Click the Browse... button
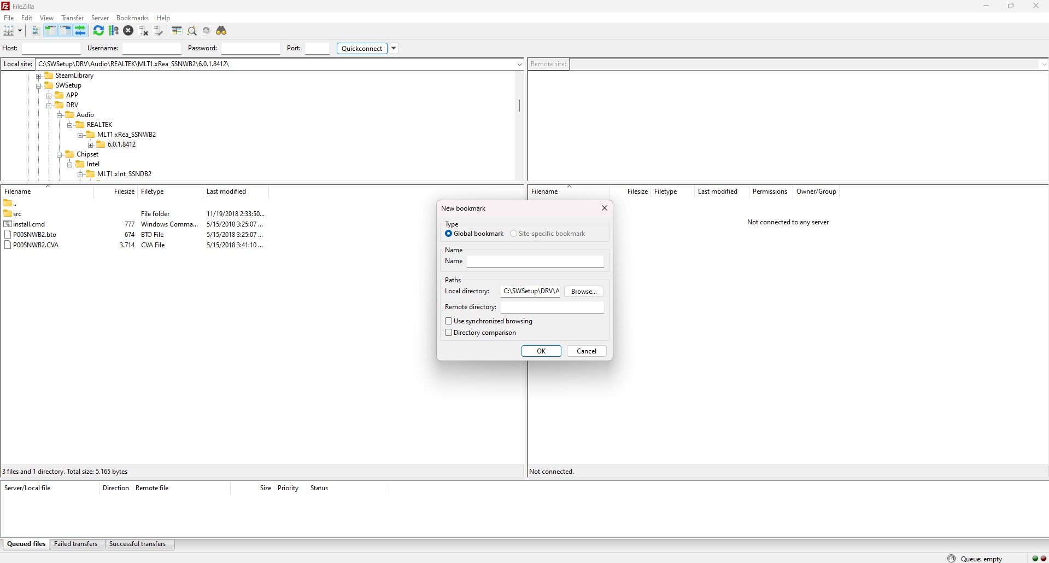Viewport: 1049px width, 563px height. [584, 292]
